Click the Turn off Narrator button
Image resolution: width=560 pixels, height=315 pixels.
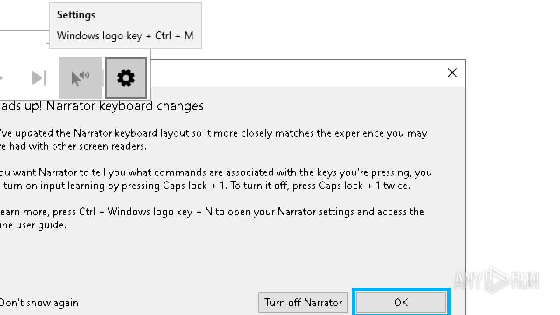pyautogui.click(x=303, y=303)
